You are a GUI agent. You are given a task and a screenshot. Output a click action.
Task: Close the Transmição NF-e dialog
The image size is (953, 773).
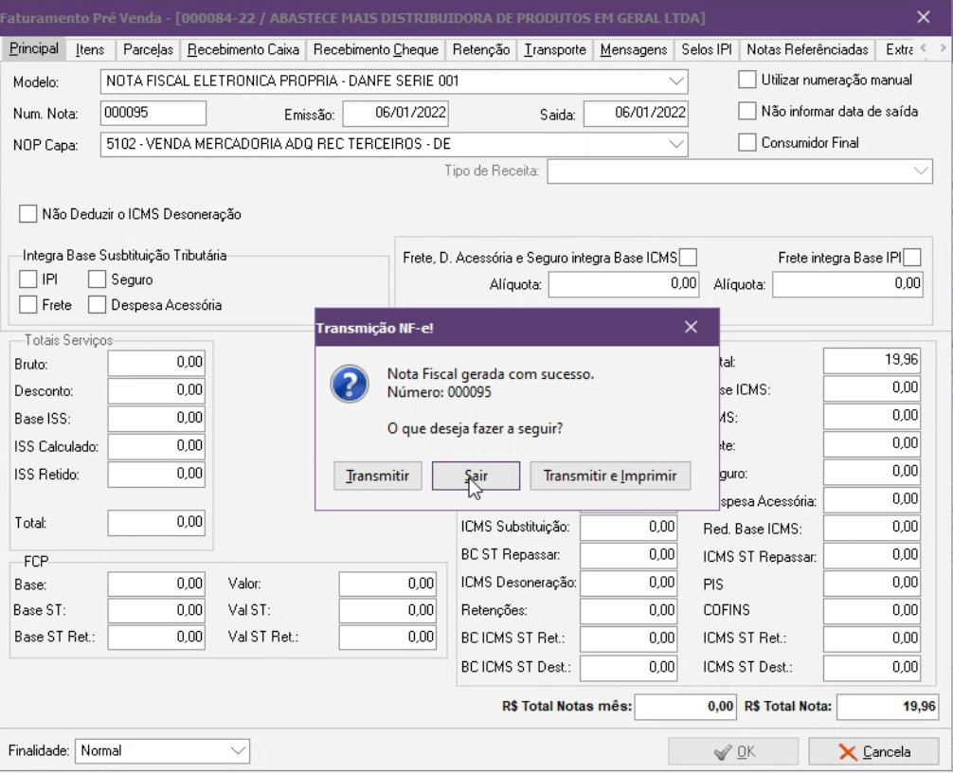coord(691,327)
